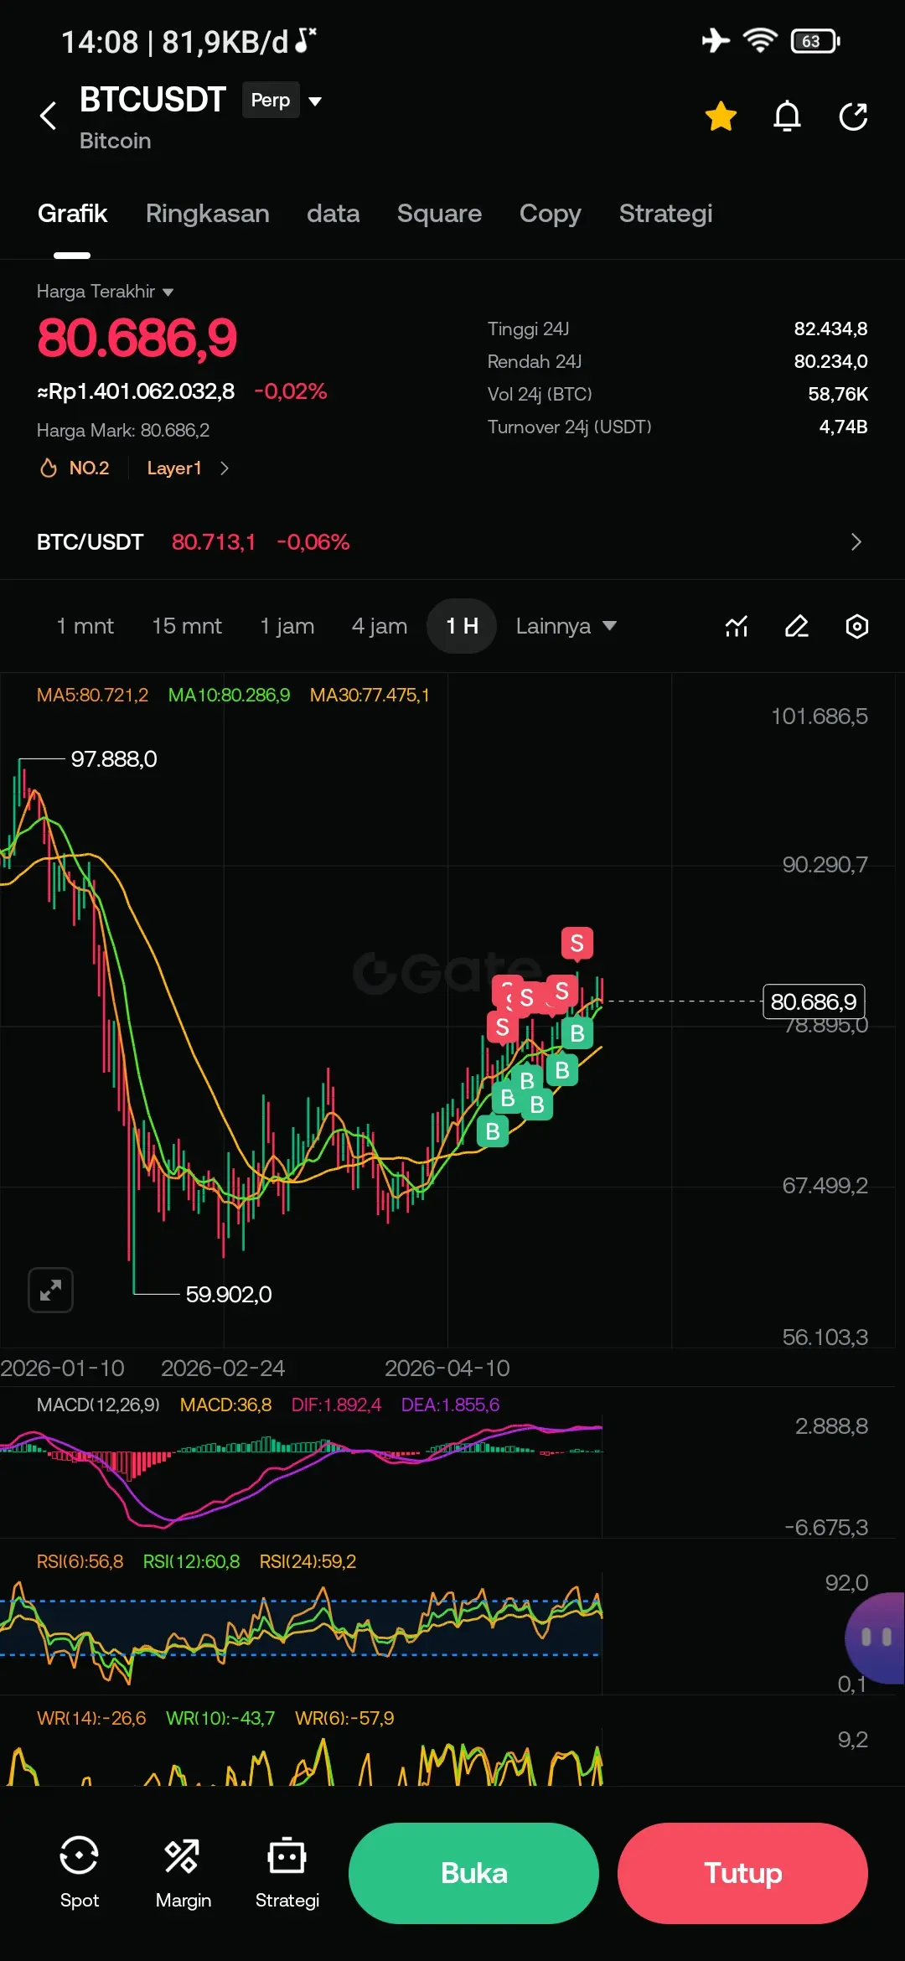Open the floating purple assistant bubble
This screenshot has width=905, height=1961.
[x=876, y=1638]
